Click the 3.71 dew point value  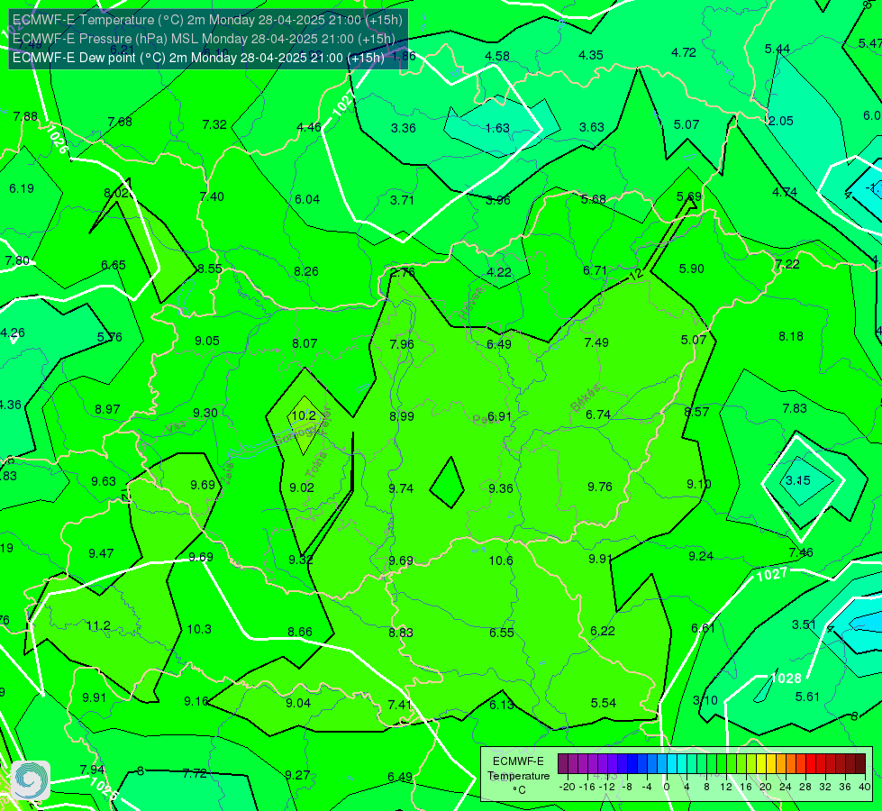tap(402, 200)
